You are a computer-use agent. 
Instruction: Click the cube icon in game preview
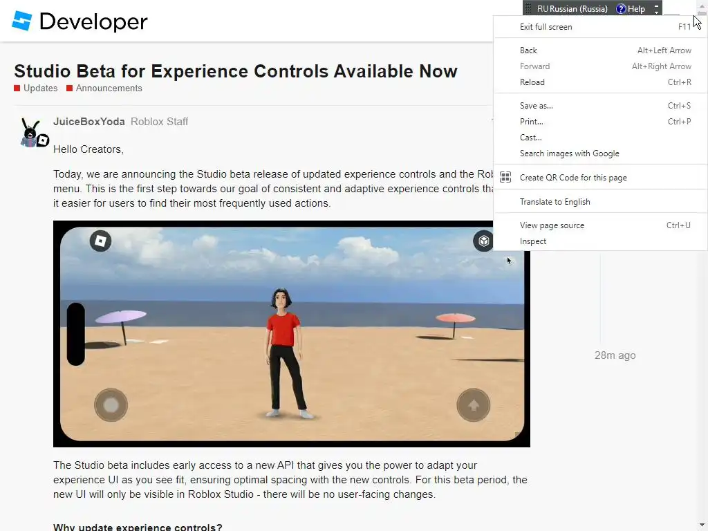pos(483,241)
